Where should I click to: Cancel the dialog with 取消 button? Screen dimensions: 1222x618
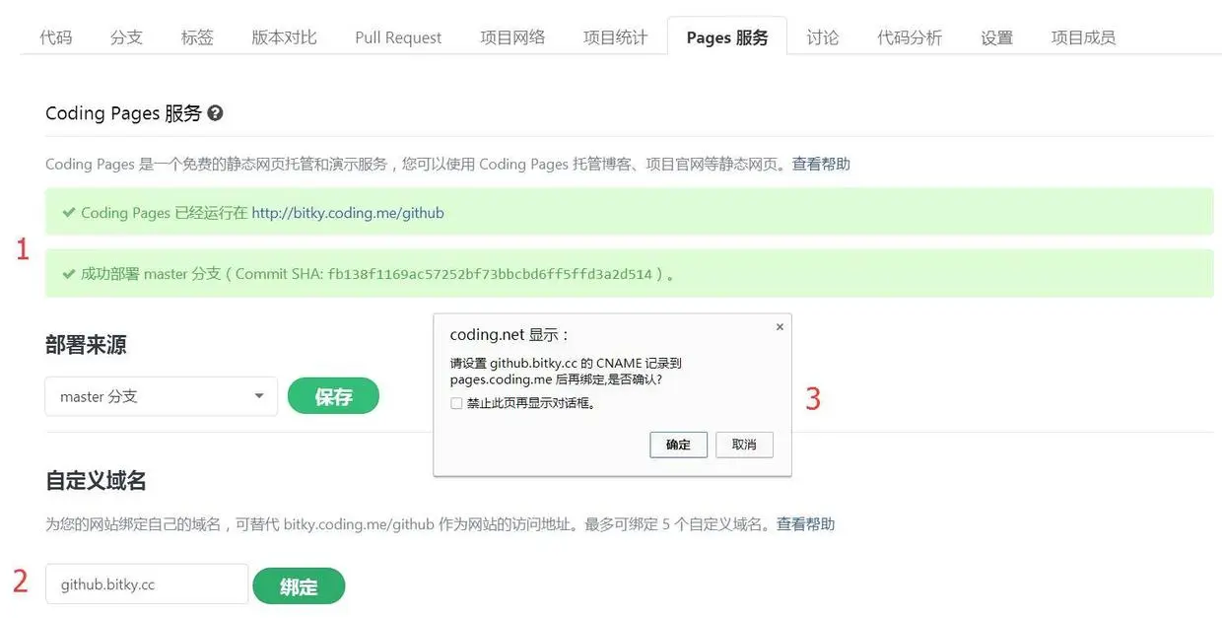[744, 445]
